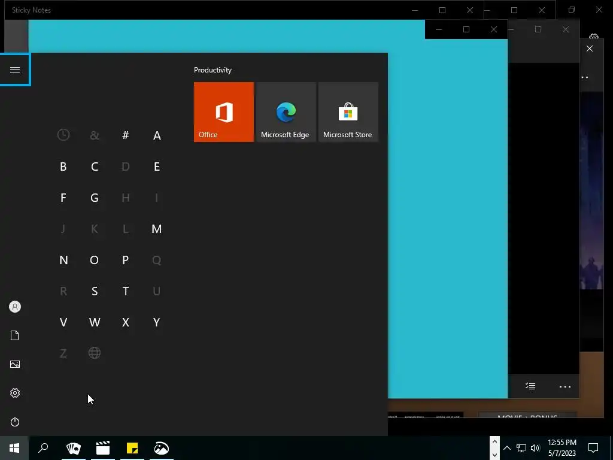Screen dimensions: 613x460
Task: Jump to apps starting with W
Action: [x=95, y=322]
